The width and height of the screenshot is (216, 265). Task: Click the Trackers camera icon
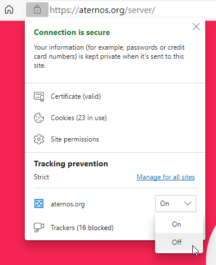[39, 227]
